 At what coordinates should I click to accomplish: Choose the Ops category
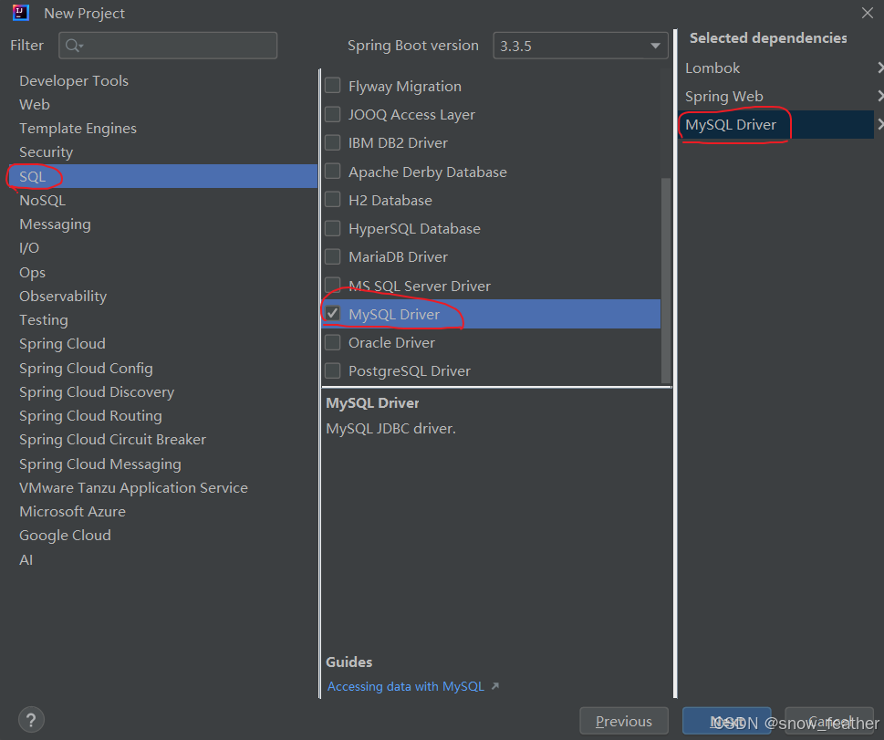pyautogui.click(x=32, y=273)
